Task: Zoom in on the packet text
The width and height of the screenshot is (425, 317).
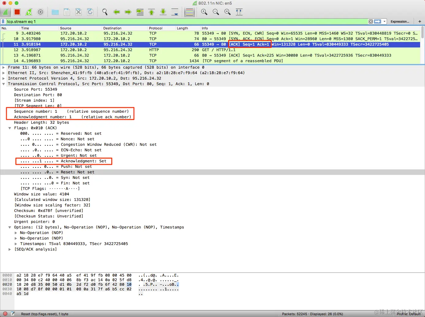Action: click(x=204, y=12)
